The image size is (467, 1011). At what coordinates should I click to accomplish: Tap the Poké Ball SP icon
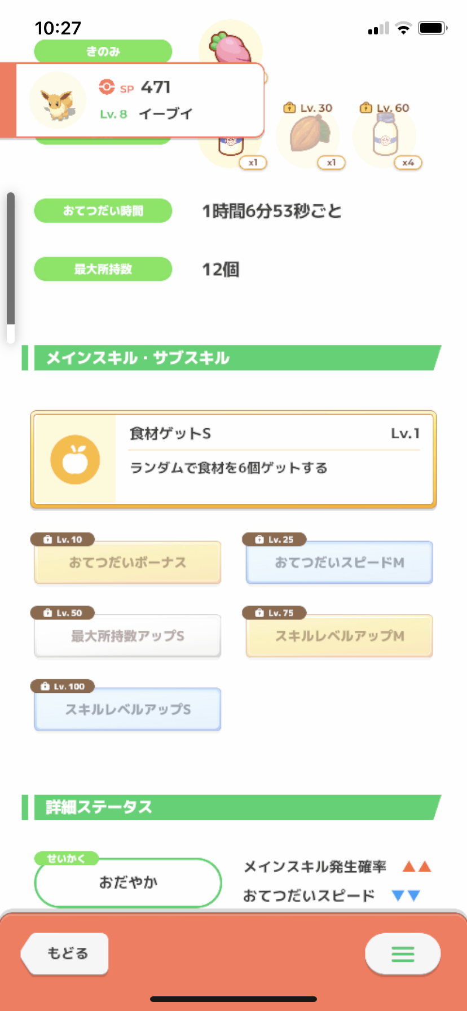click(x=107, y=87)
